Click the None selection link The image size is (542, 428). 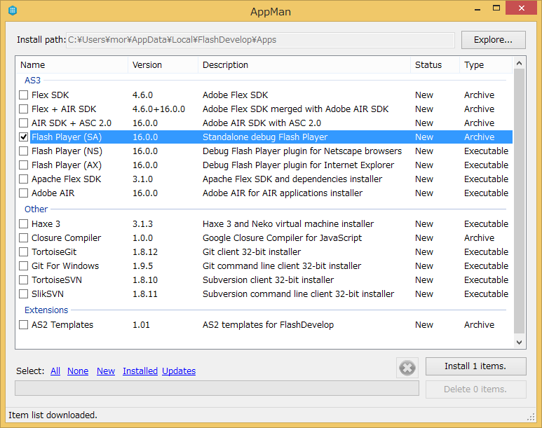click(78, 371)
